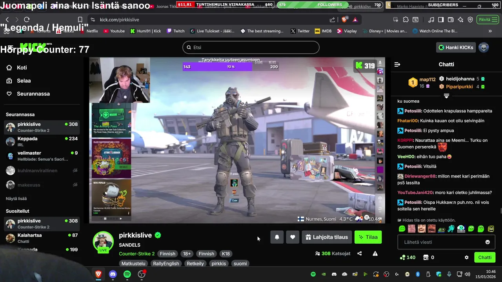This screenshot has height=282, width=502.
Task: Select the RallyEnglish tag
Action: [x=166, y=264]
